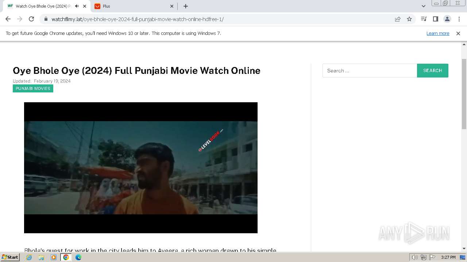Dismiss the Chrome update notification bar
The width and height of the screenshot is (467, 262).
(458, 33)
